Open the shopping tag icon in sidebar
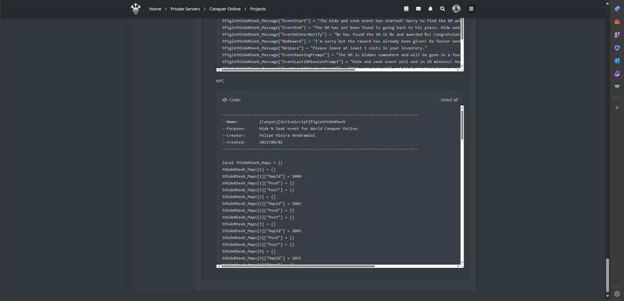This screenshot has width=624, height=301. [x=617, y=9]
